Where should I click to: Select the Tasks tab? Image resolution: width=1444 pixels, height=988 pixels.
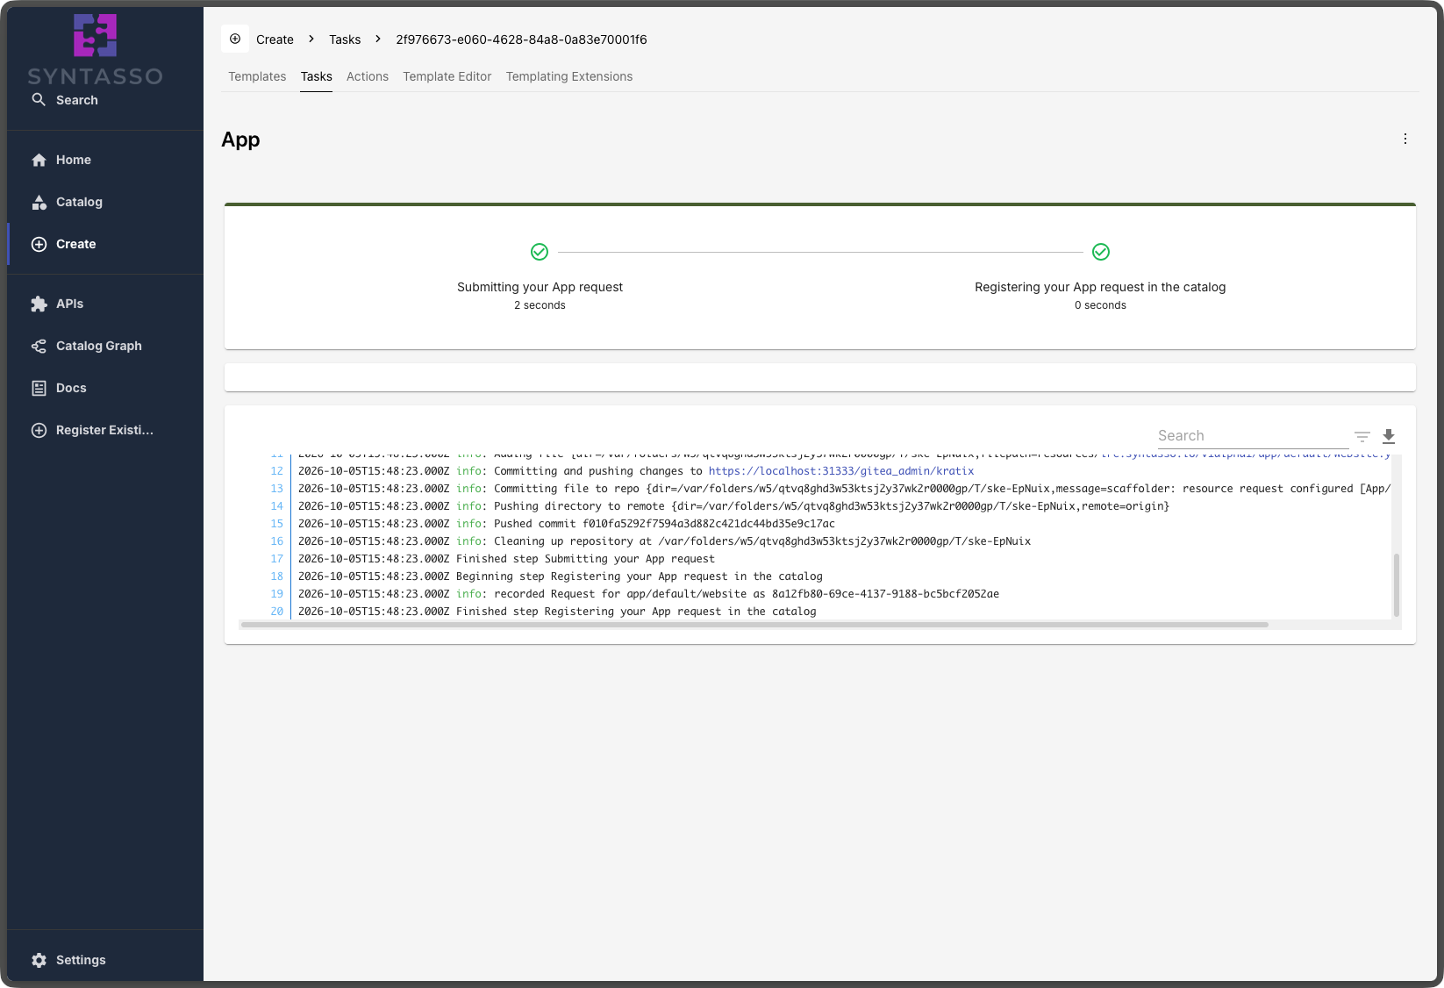tap(317, 76)
